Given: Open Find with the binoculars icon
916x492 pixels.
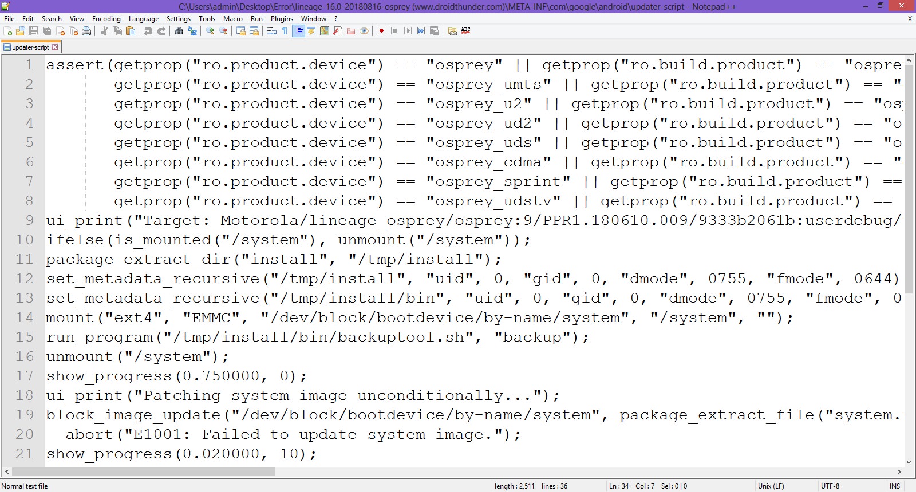Looking at the screenshot, I should [179, 31].
